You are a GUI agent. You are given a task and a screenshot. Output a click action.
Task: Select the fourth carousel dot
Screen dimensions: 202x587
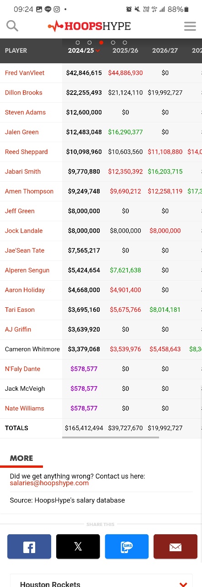coord(113,43)
